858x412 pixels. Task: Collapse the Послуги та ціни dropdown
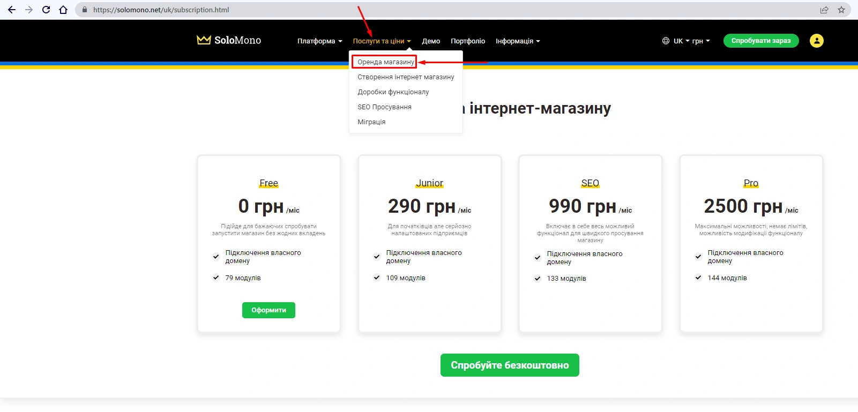point(382,41)
